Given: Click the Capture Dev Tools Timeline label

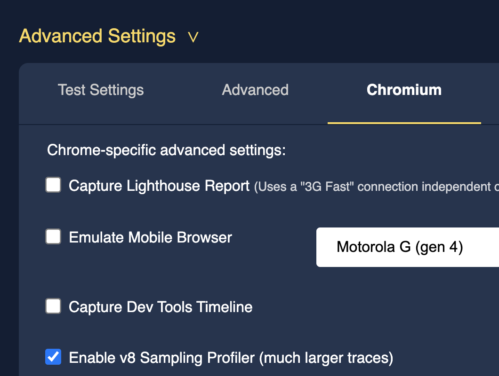Looking at the screenshot, I should coord(161,307).
